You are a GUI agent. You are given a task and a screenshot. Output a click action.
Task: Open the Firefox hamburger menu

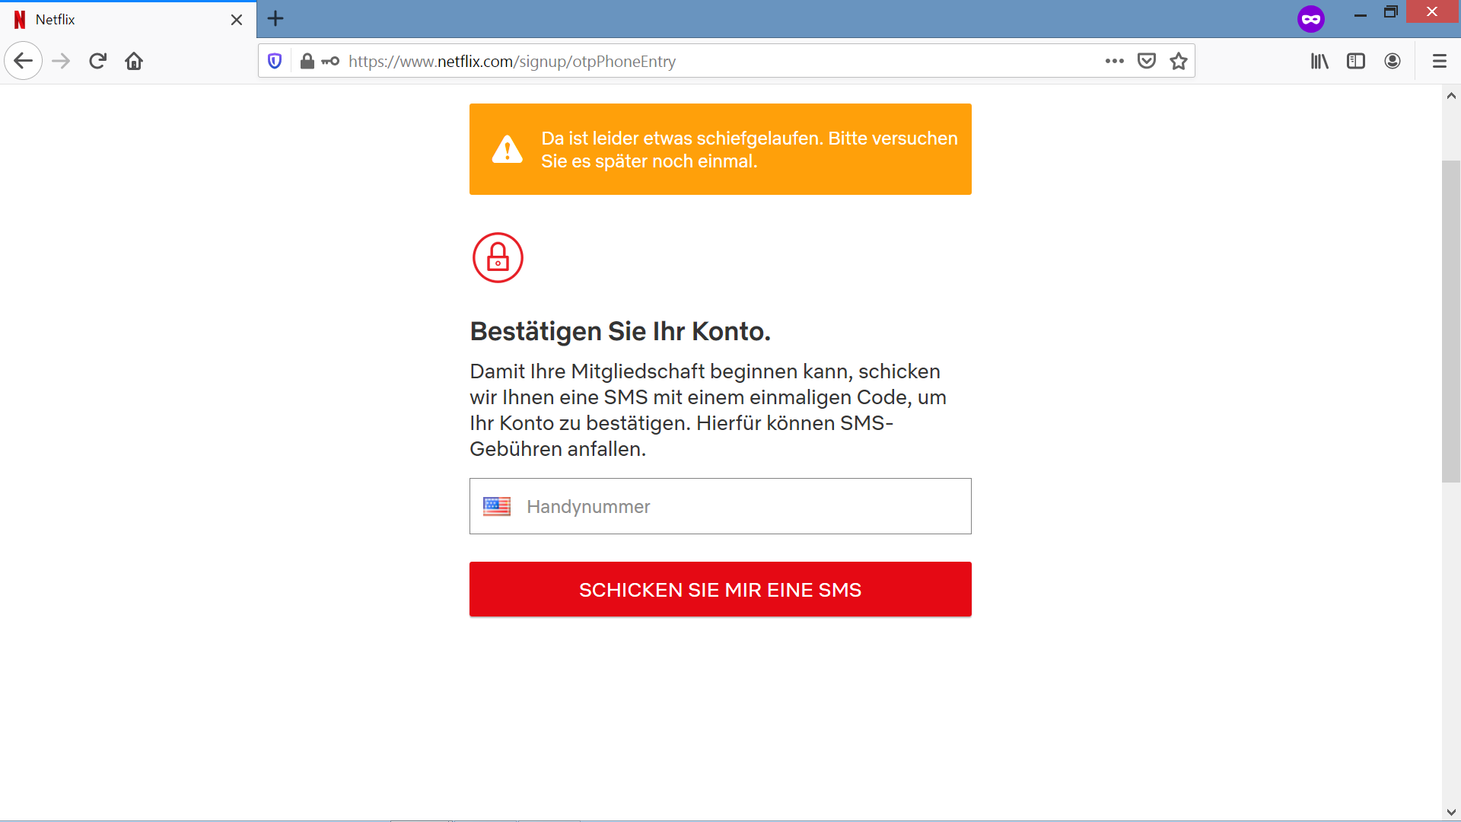coord(1439,61)
